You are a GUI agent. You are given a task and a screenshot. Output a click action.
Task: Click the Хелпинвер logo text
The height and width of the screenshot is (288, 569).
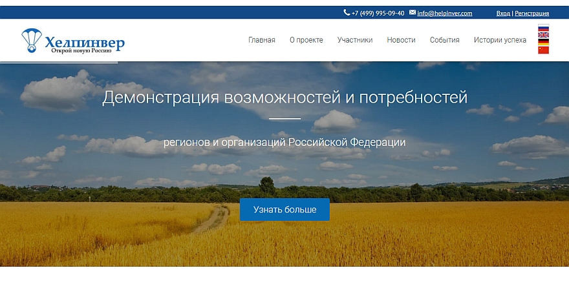(x=85, y=43)
